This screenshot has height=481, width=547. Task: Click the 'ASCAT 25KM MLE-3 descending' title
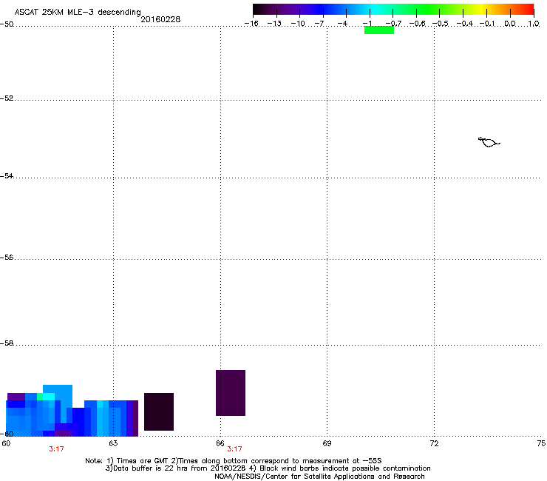coord(78,12)
